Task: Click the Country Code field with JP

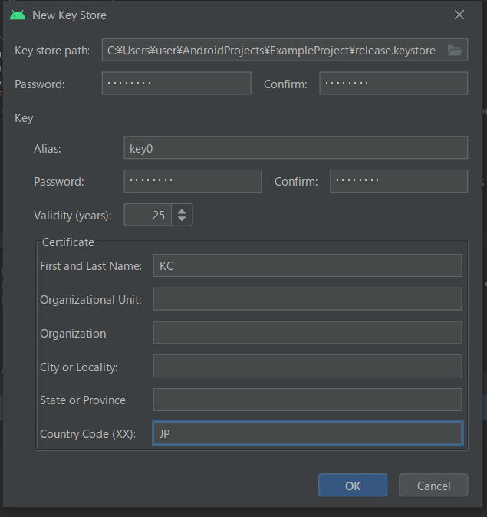Action: pos(308,433)
